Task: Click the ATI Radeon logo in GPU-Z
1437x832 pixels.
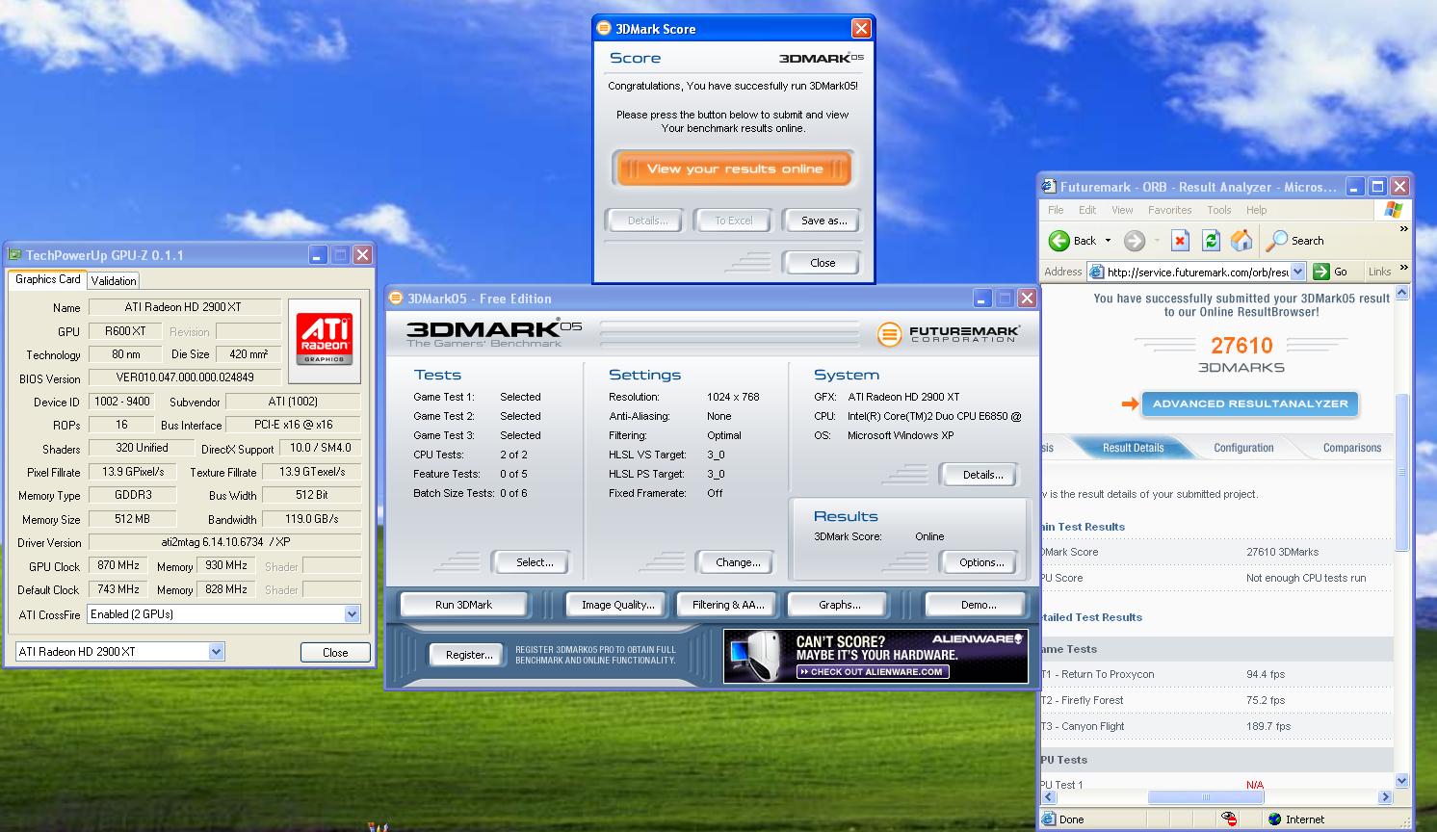Action: [x=325, y=341]
